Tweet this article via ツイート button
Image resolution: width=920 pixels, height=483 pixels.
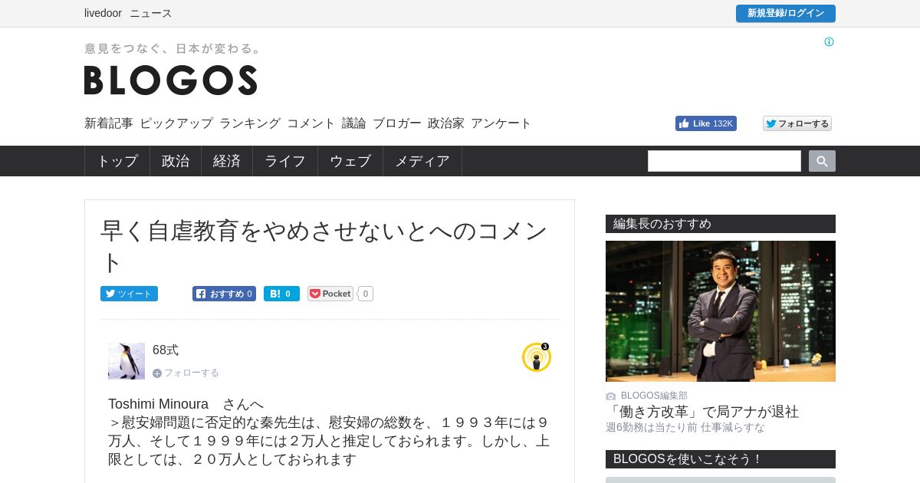point(129,294)
